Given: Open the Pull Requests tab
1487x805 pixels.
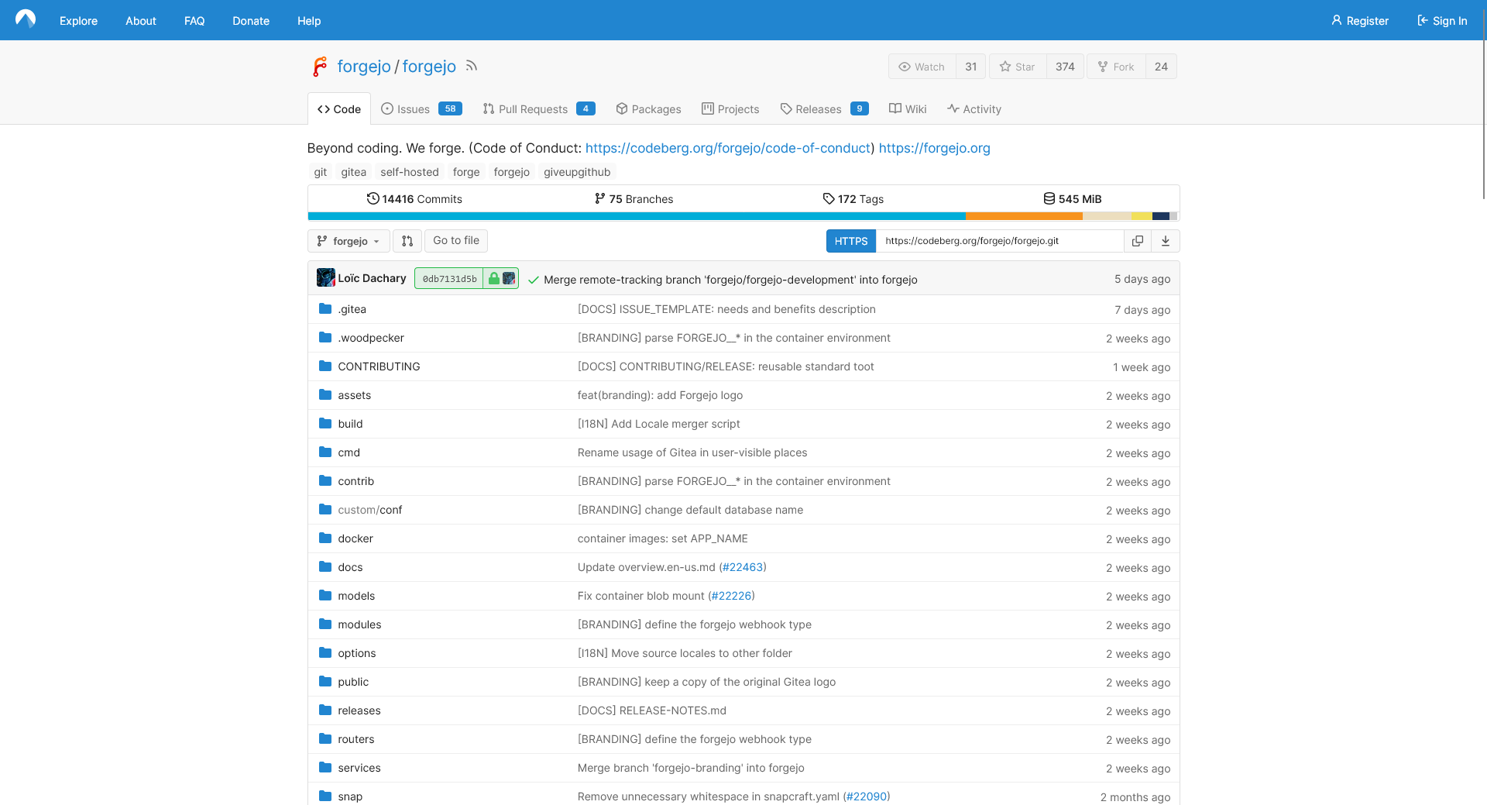Looking at the screenshot, I should (539, 109).
